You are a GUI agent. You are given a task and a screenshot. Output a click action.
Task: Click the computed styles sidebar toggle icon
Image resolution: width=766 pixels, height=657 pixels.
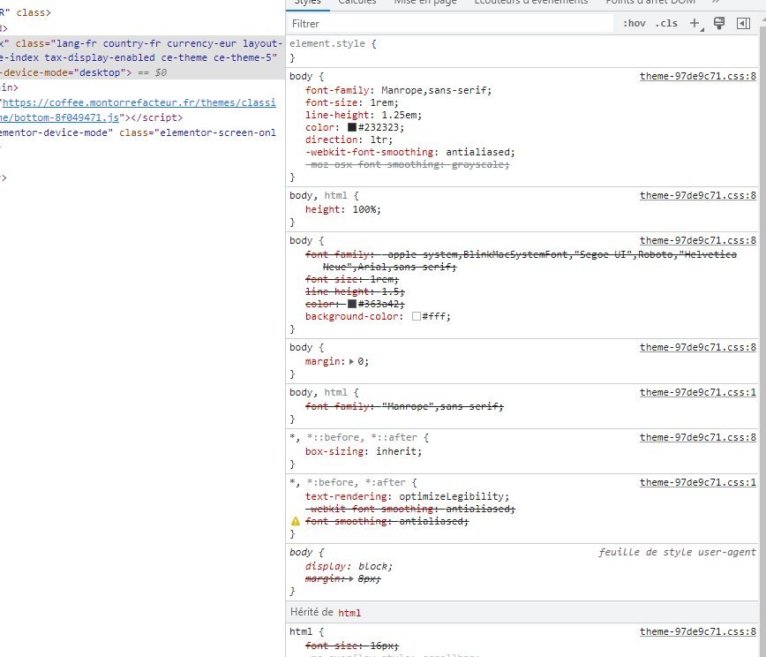[743, 24]
